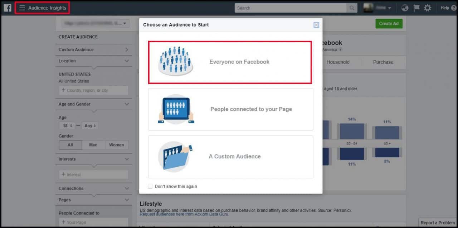This screenshot has height=228, width=458.
Task: Switch gender filter to Men
Action: (x=93, y=145)
